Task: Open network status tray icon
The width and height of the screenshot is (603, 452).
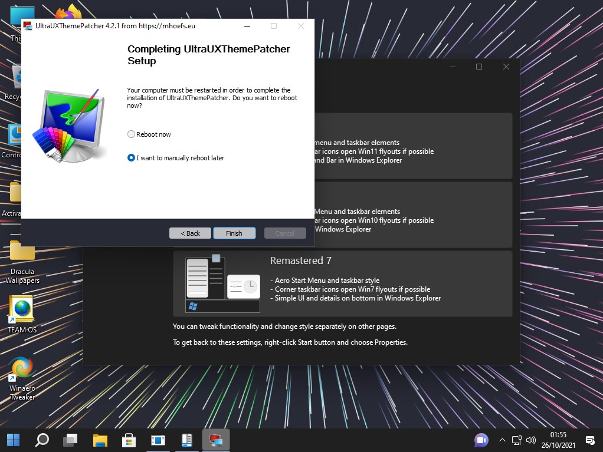Action: [x=516, y=440]
